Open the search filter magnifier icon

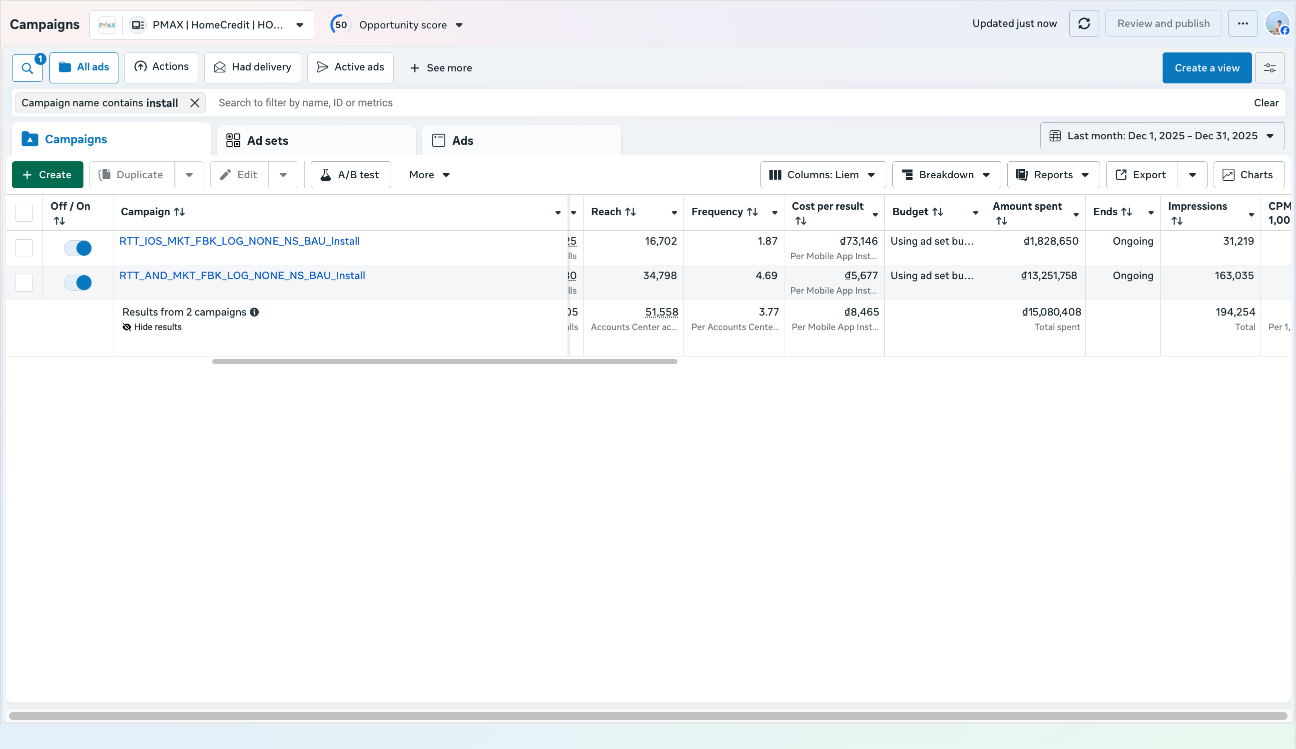click(x=27, y=68)
